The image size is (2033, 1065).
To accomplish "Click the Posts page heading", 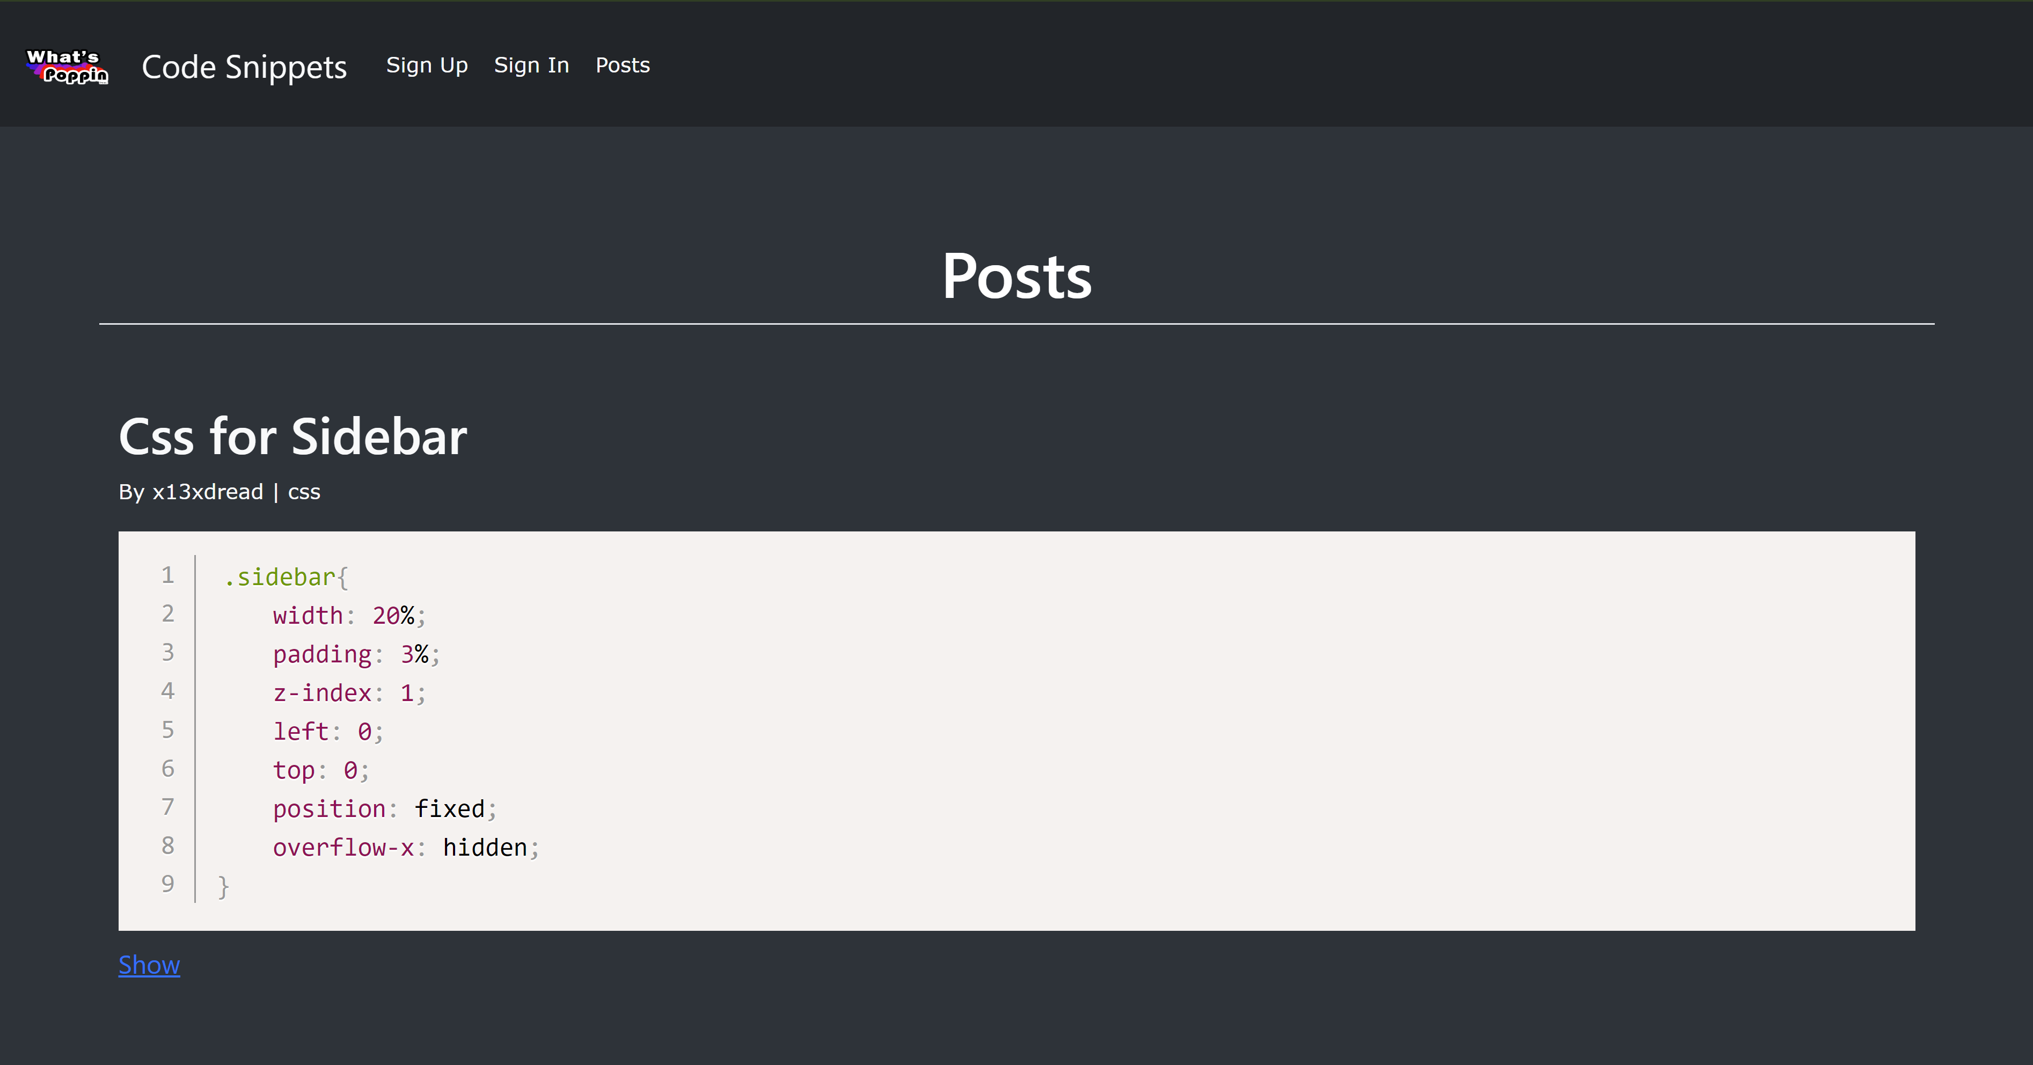I will point(1016,276).
